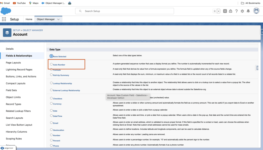
Task: Open the Object Manager tab dropdown chevron
Action: [59, 19]
